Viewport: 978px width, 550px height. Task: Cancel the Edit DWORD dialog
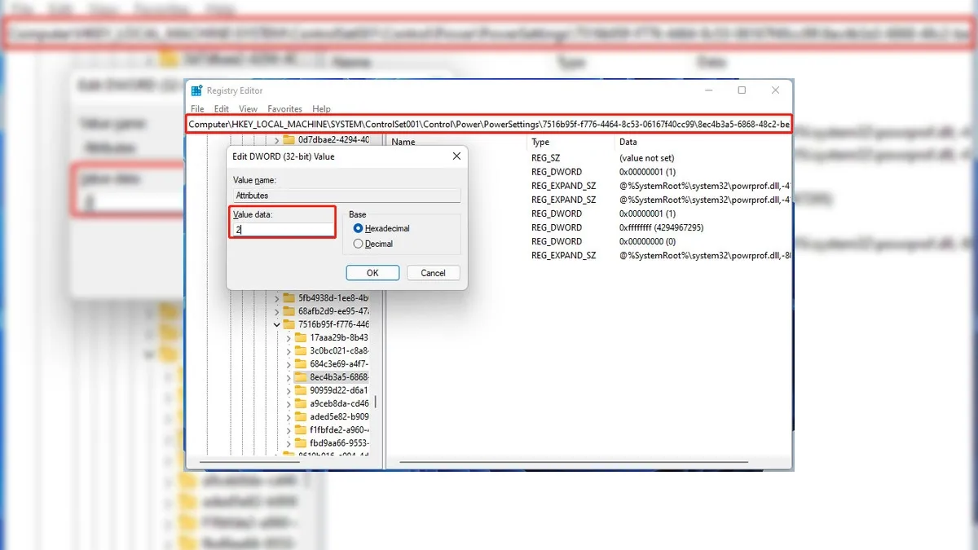pyautogui.click(x=433, y=272)
